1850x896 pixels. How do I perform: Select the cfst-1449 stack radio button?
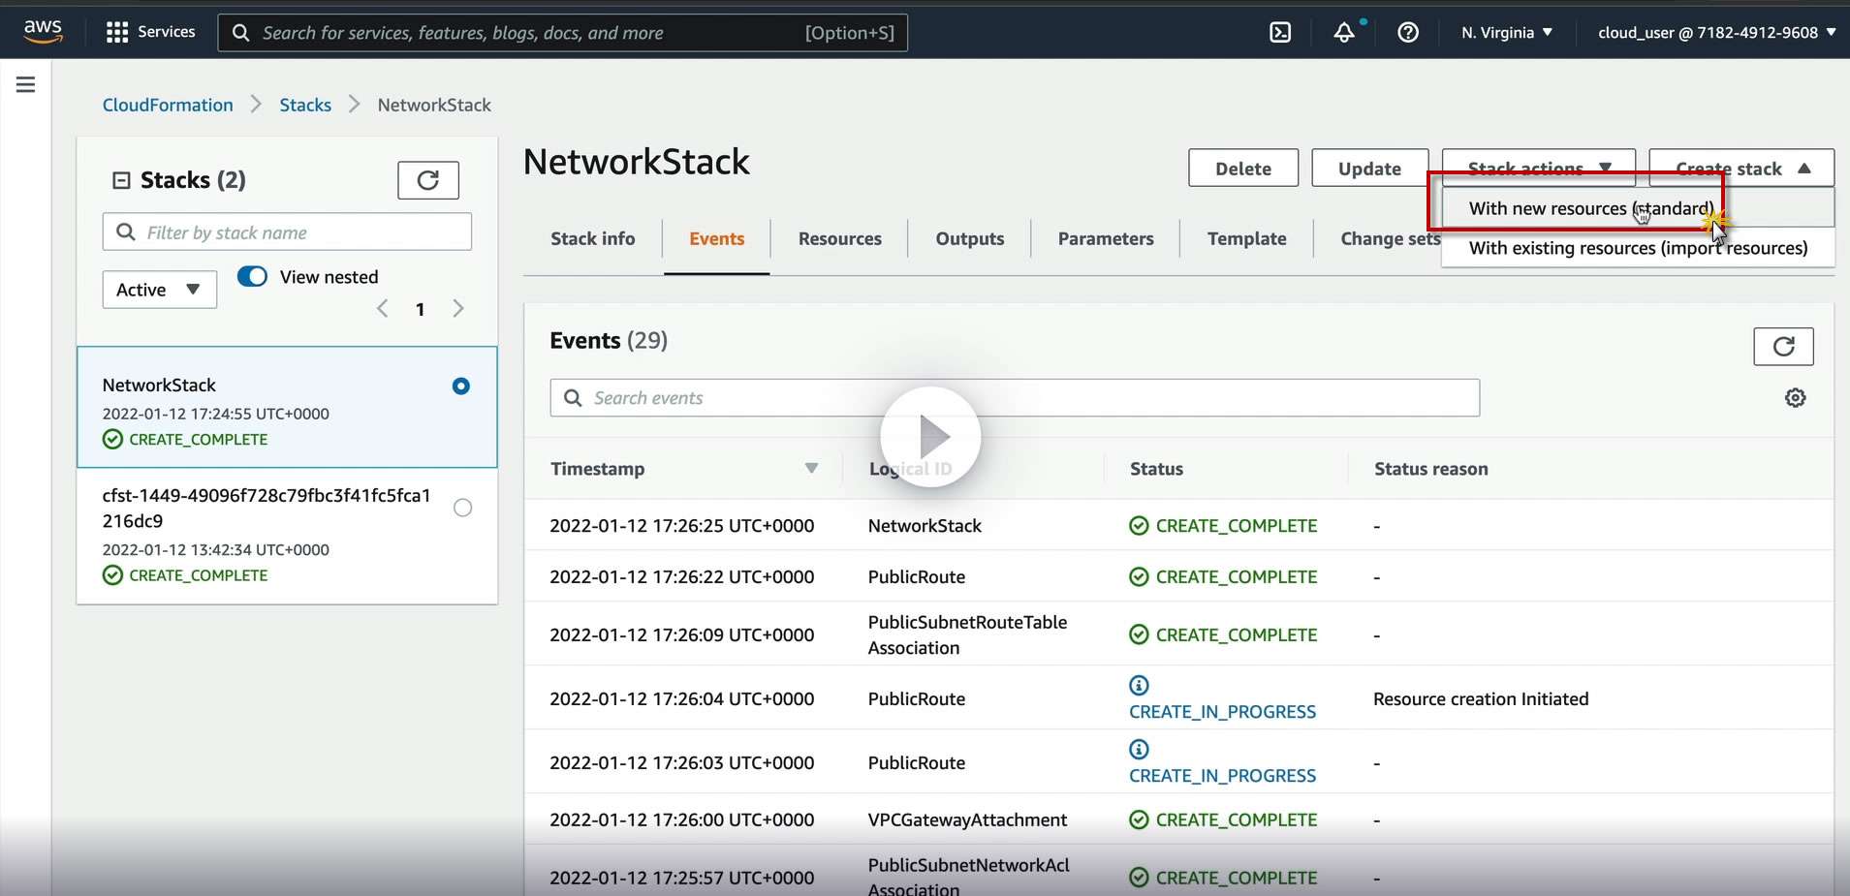463,508
